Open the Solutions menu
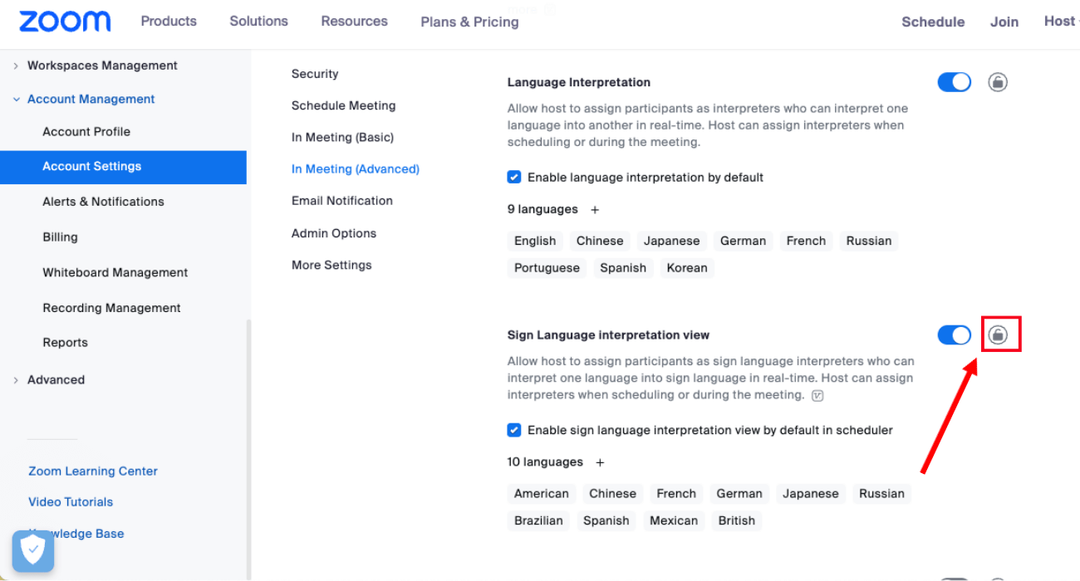The width and height of the screenshot is (1080, 581). coord(259,21)
